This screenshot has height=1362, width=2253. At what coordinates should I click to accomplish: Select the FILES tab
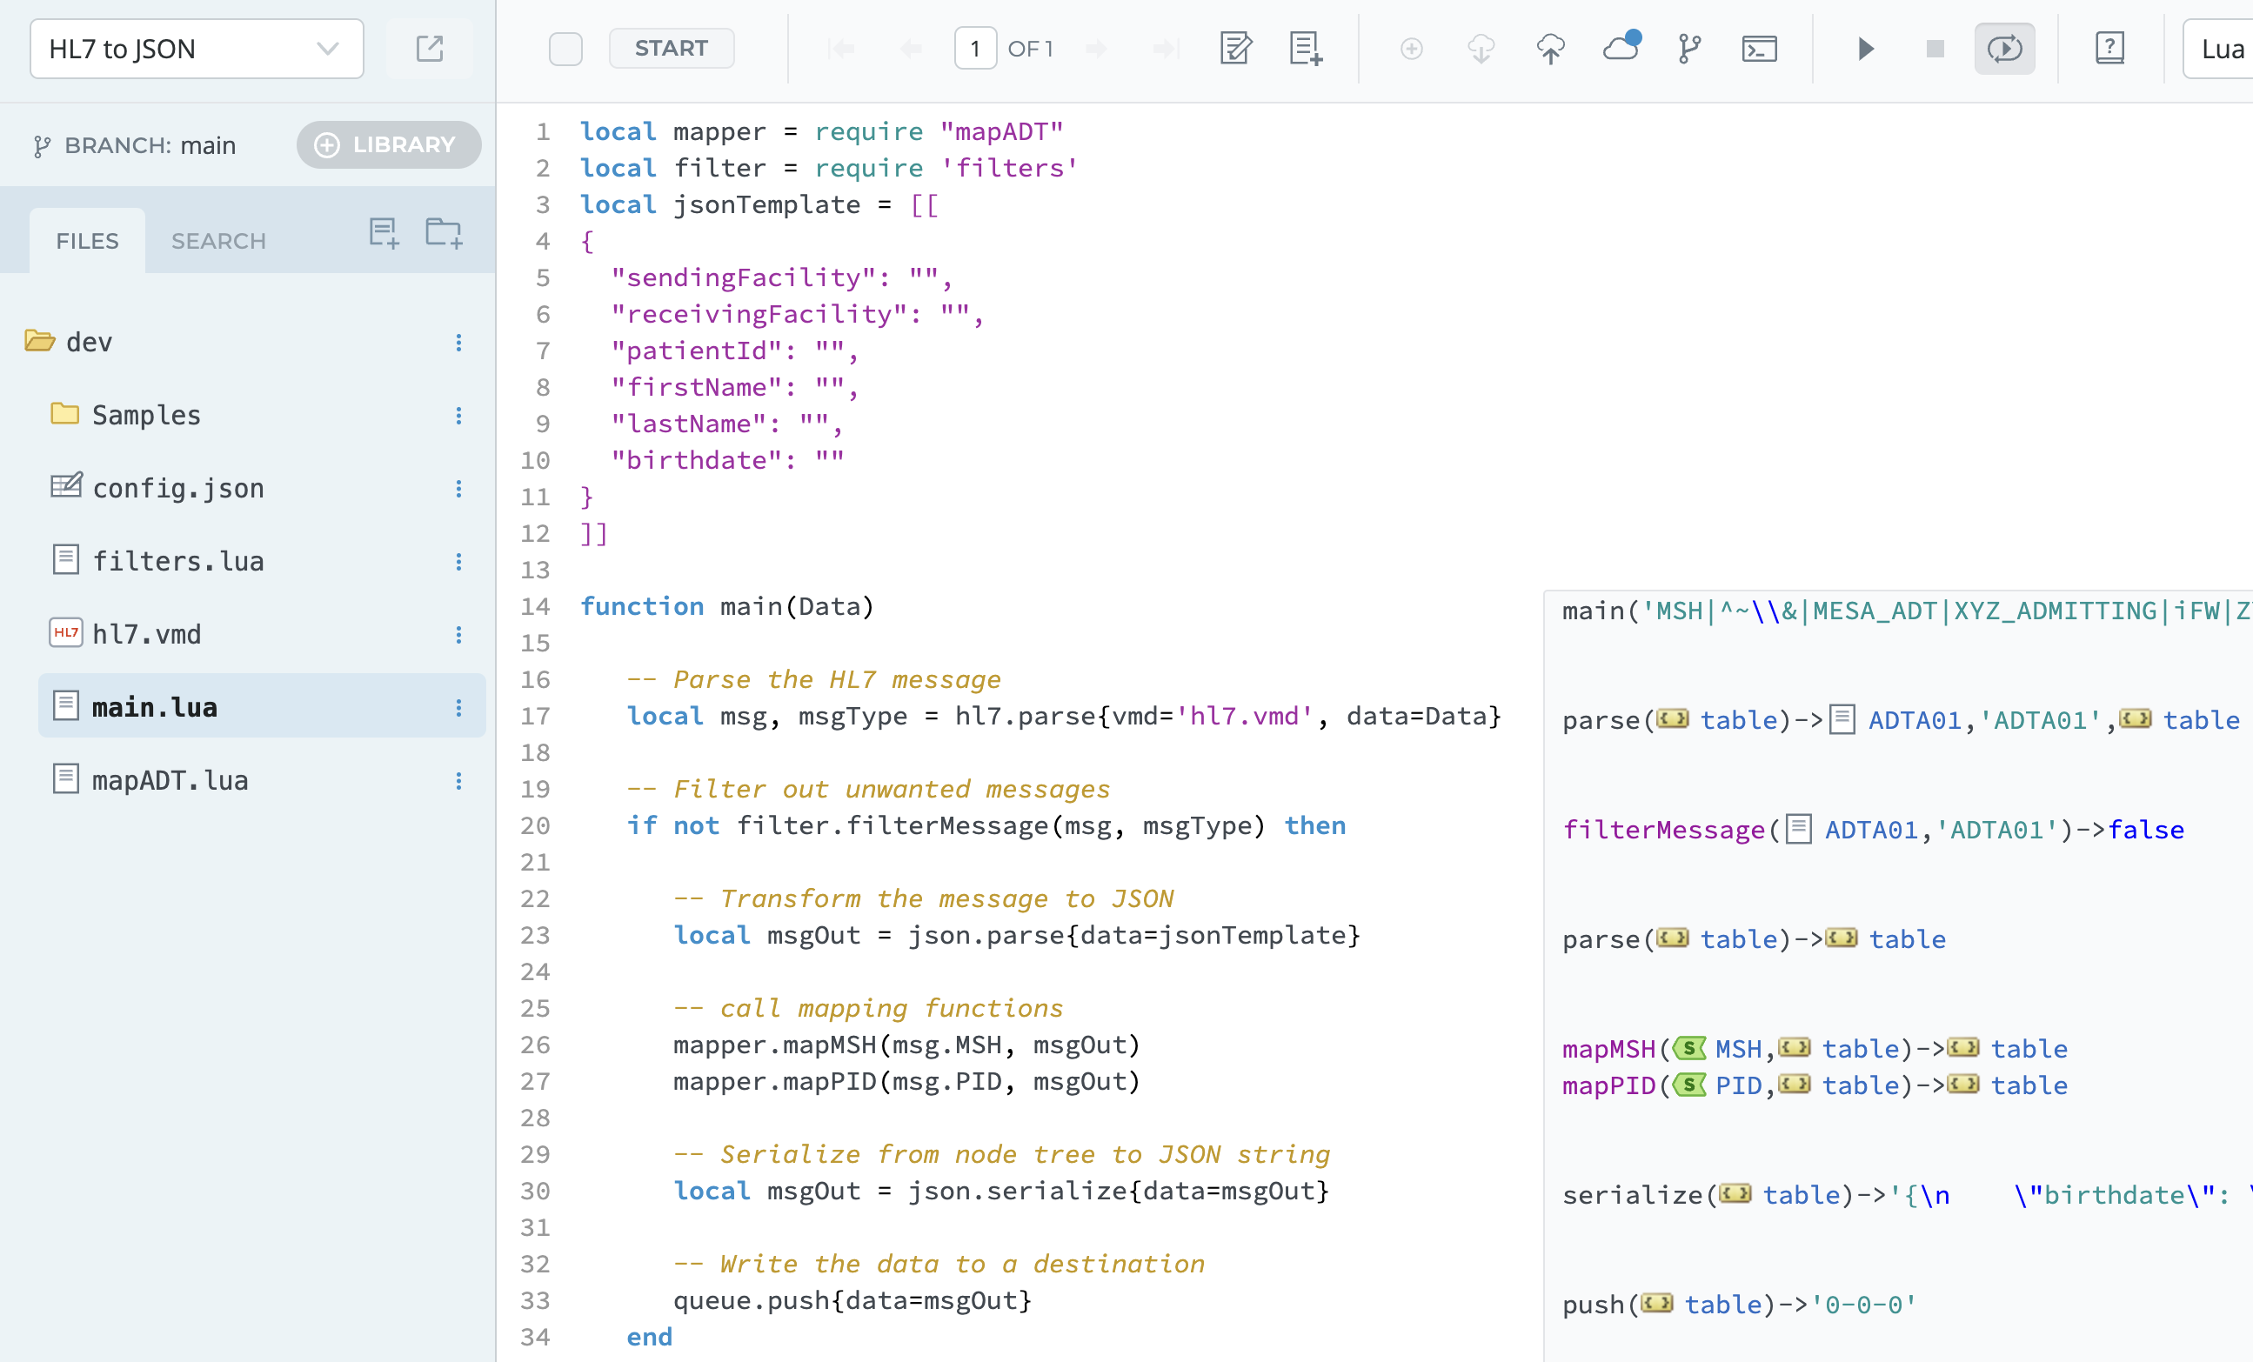(x=87, y=241)
